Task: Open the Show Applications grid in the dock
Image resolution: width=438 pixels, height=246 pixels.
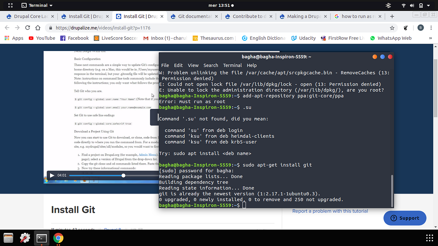Action: (x=429, y=238)
